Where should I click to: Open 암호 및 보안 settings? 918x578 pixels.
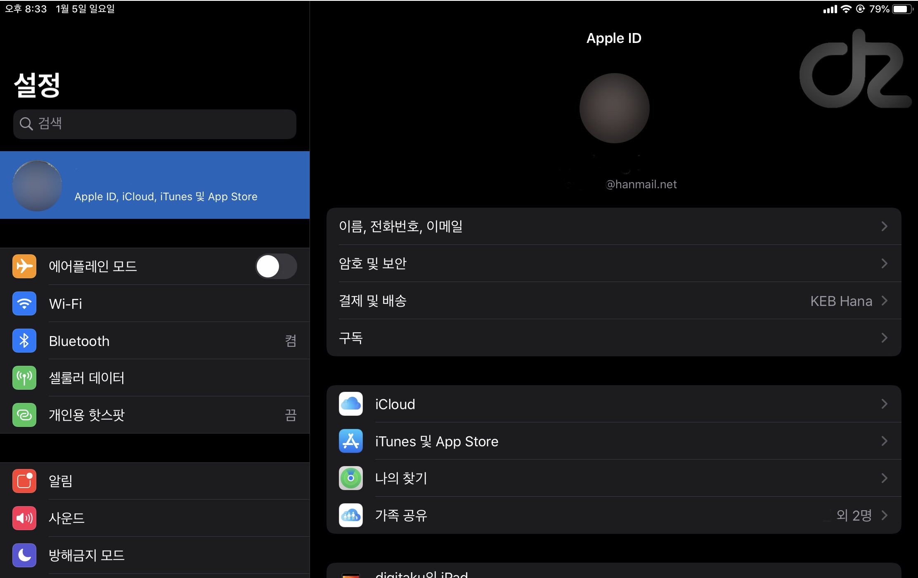tap(614, 263)
